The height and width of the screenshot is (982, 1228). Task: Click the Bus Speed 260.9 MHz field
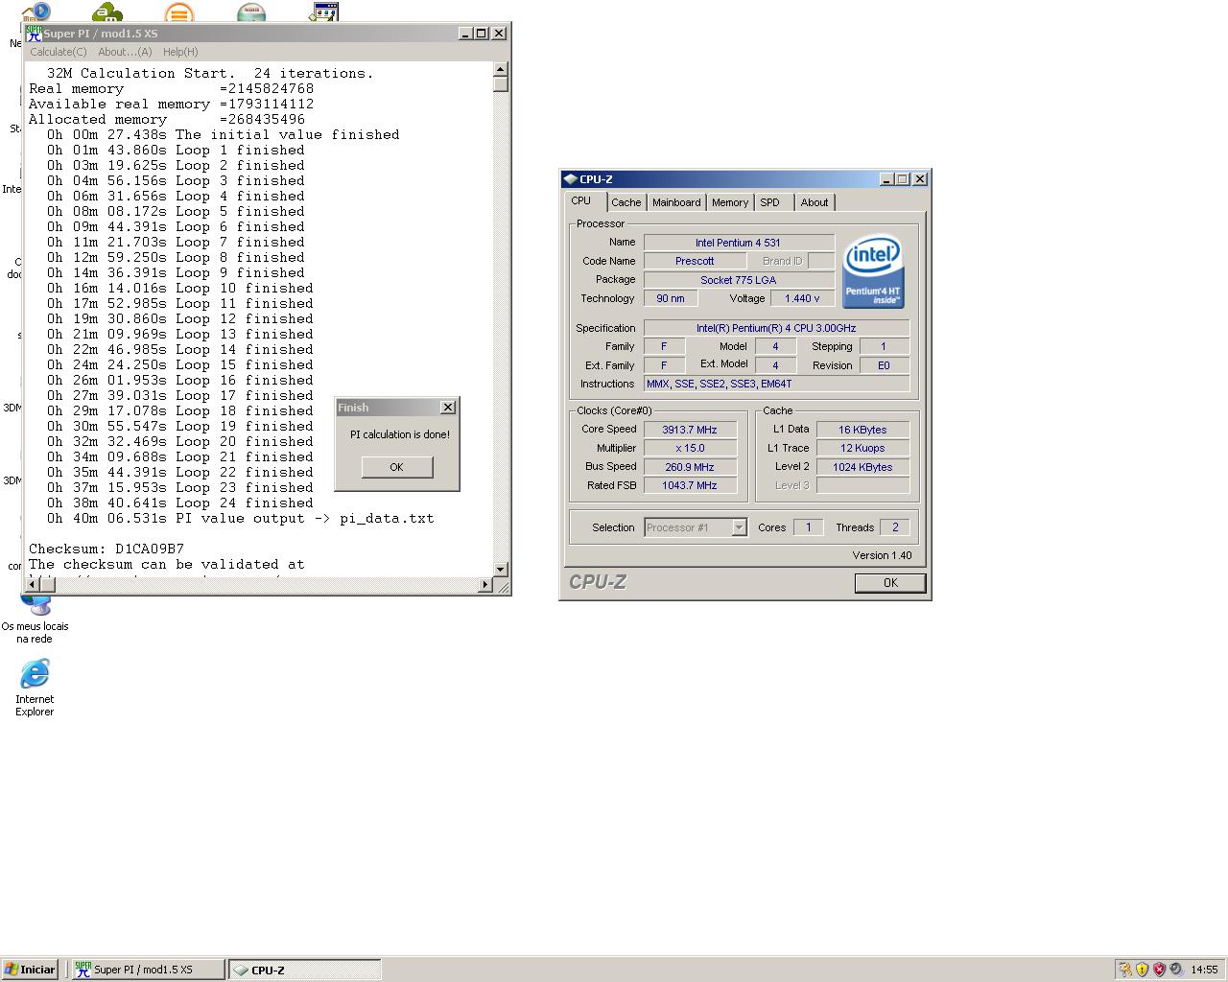click(690, 467)
